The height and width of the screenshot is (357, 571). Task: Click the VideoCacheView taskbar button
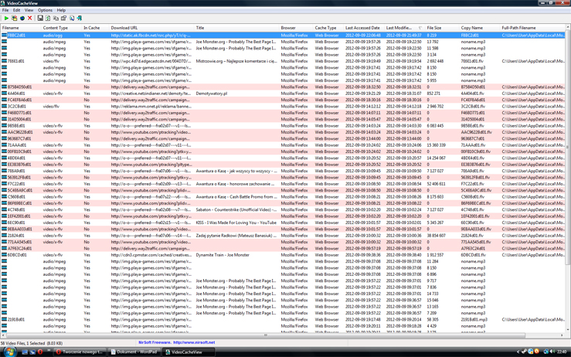189,352
